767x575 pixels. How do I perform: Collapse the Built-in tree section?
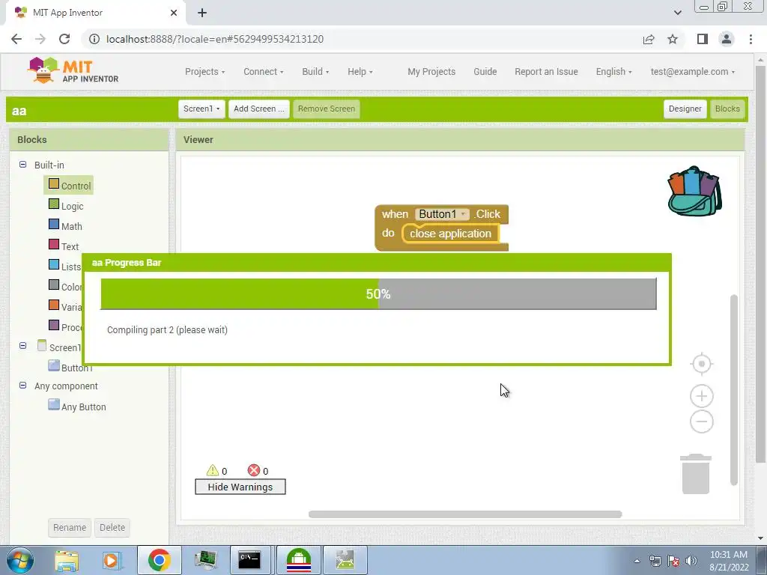pos(22,164)
